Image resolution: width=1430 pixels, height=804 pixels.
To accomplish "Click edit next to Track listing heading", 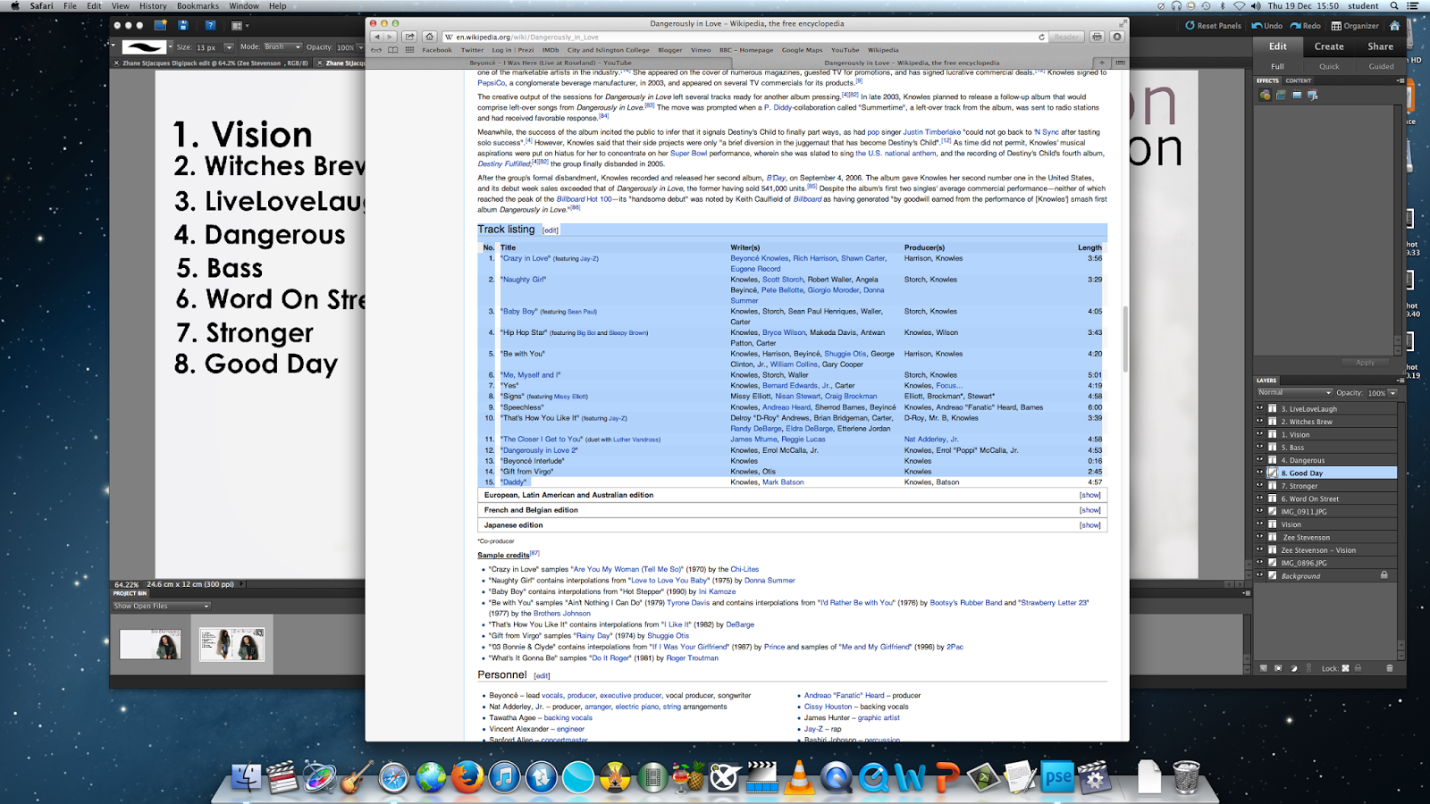I will pyautogui.click(x=551, y=230).
